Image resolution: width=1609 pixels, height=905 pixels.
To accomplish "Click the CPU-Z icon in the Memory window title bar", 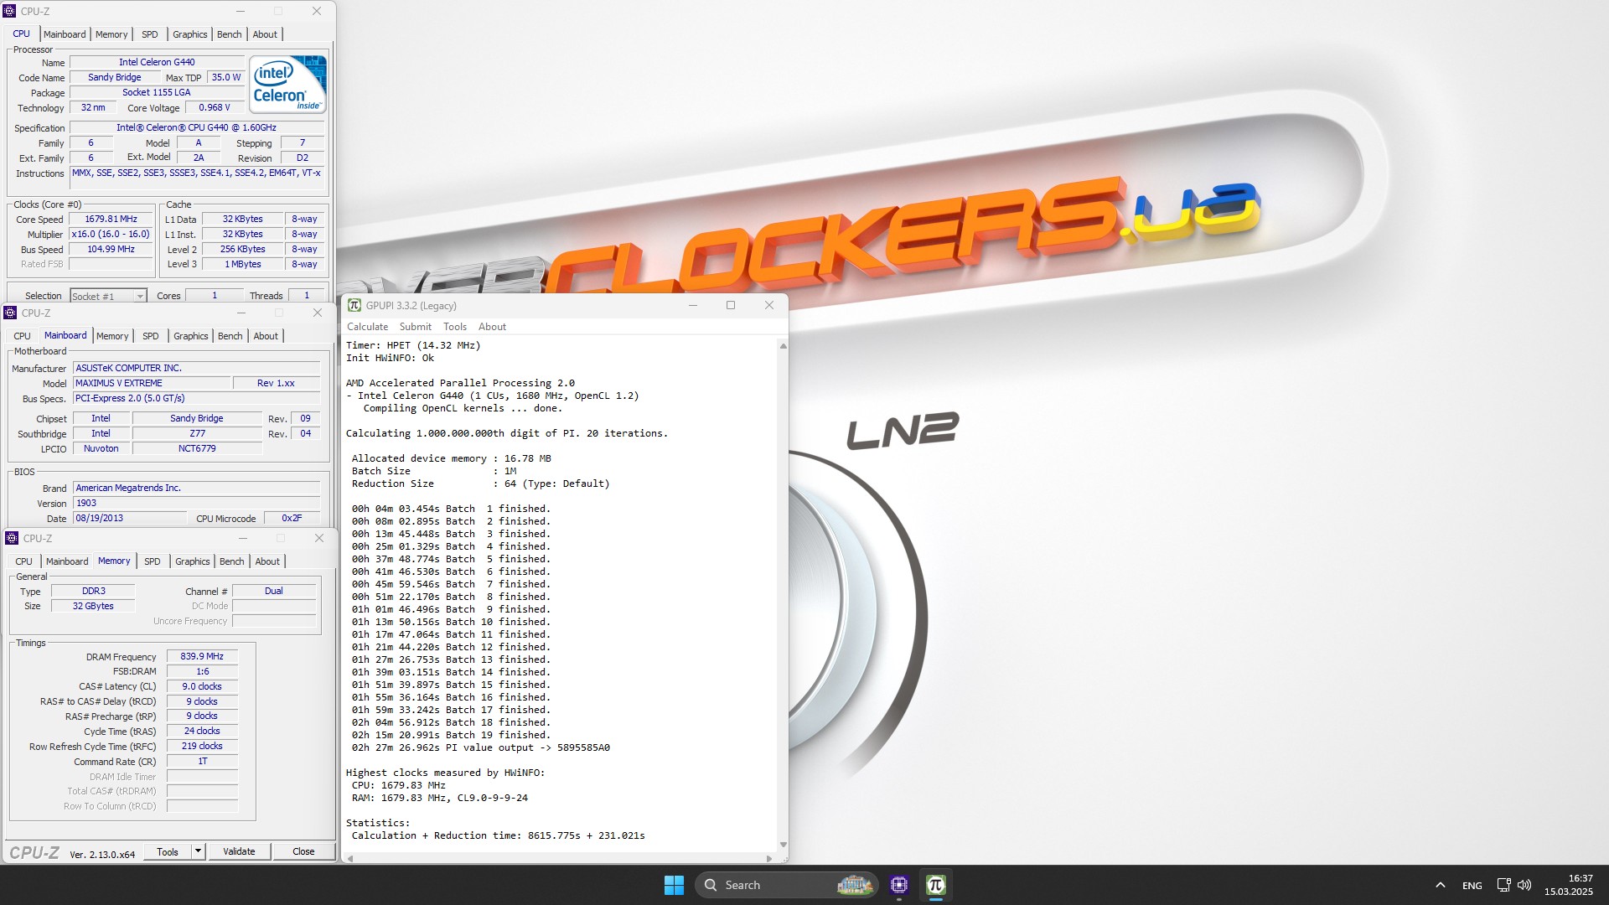I will pos(12,538).
